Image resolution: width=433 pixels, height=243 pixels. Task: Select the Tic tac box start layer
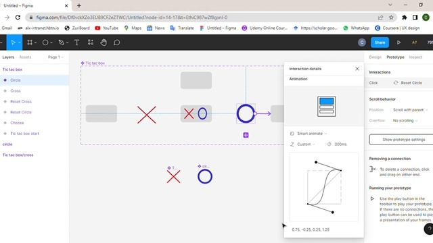tap(35, 134)
